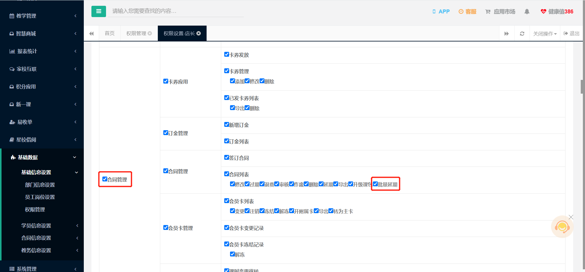Open 员工岗位设置 in the sidebar
The width and height of the screenshot is (585, 272).
coord(40,197)
